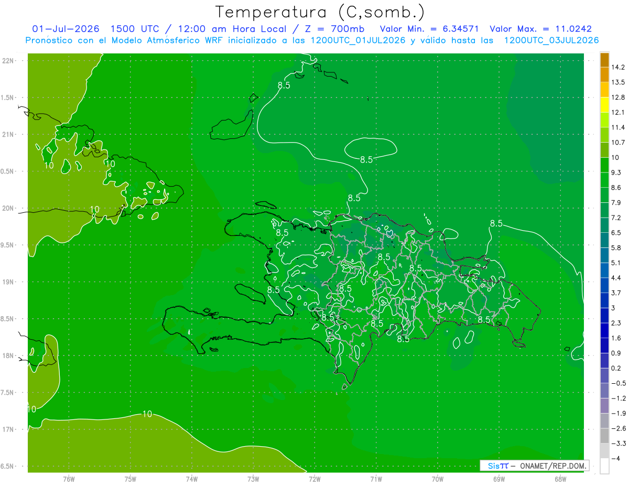This screenshot has height=486, width=629.
Task: Pick the orange swatch above 14.2
Action: click(x=605, y=60)
